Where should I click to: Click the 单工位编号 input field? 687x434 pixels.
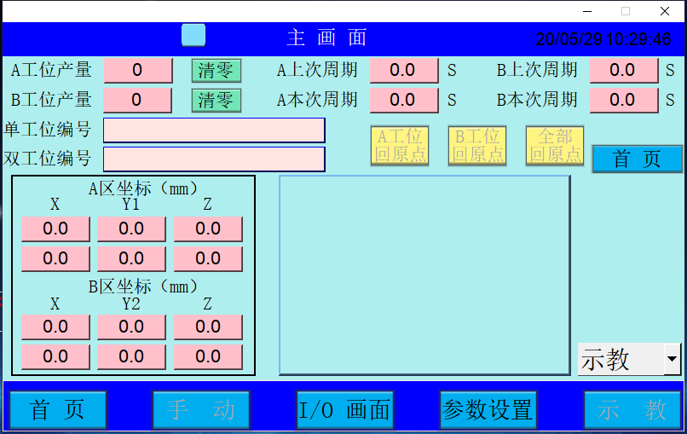coord(214,130)
